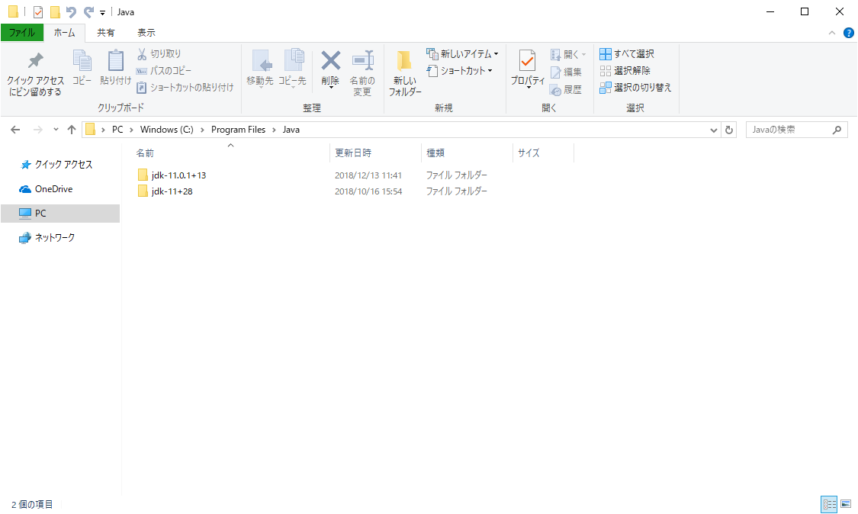Click the Copy (コピー) ribbon icon
The height and width of the screenshot is (514, 858).
pyautogui.click(x=82, y=67)
